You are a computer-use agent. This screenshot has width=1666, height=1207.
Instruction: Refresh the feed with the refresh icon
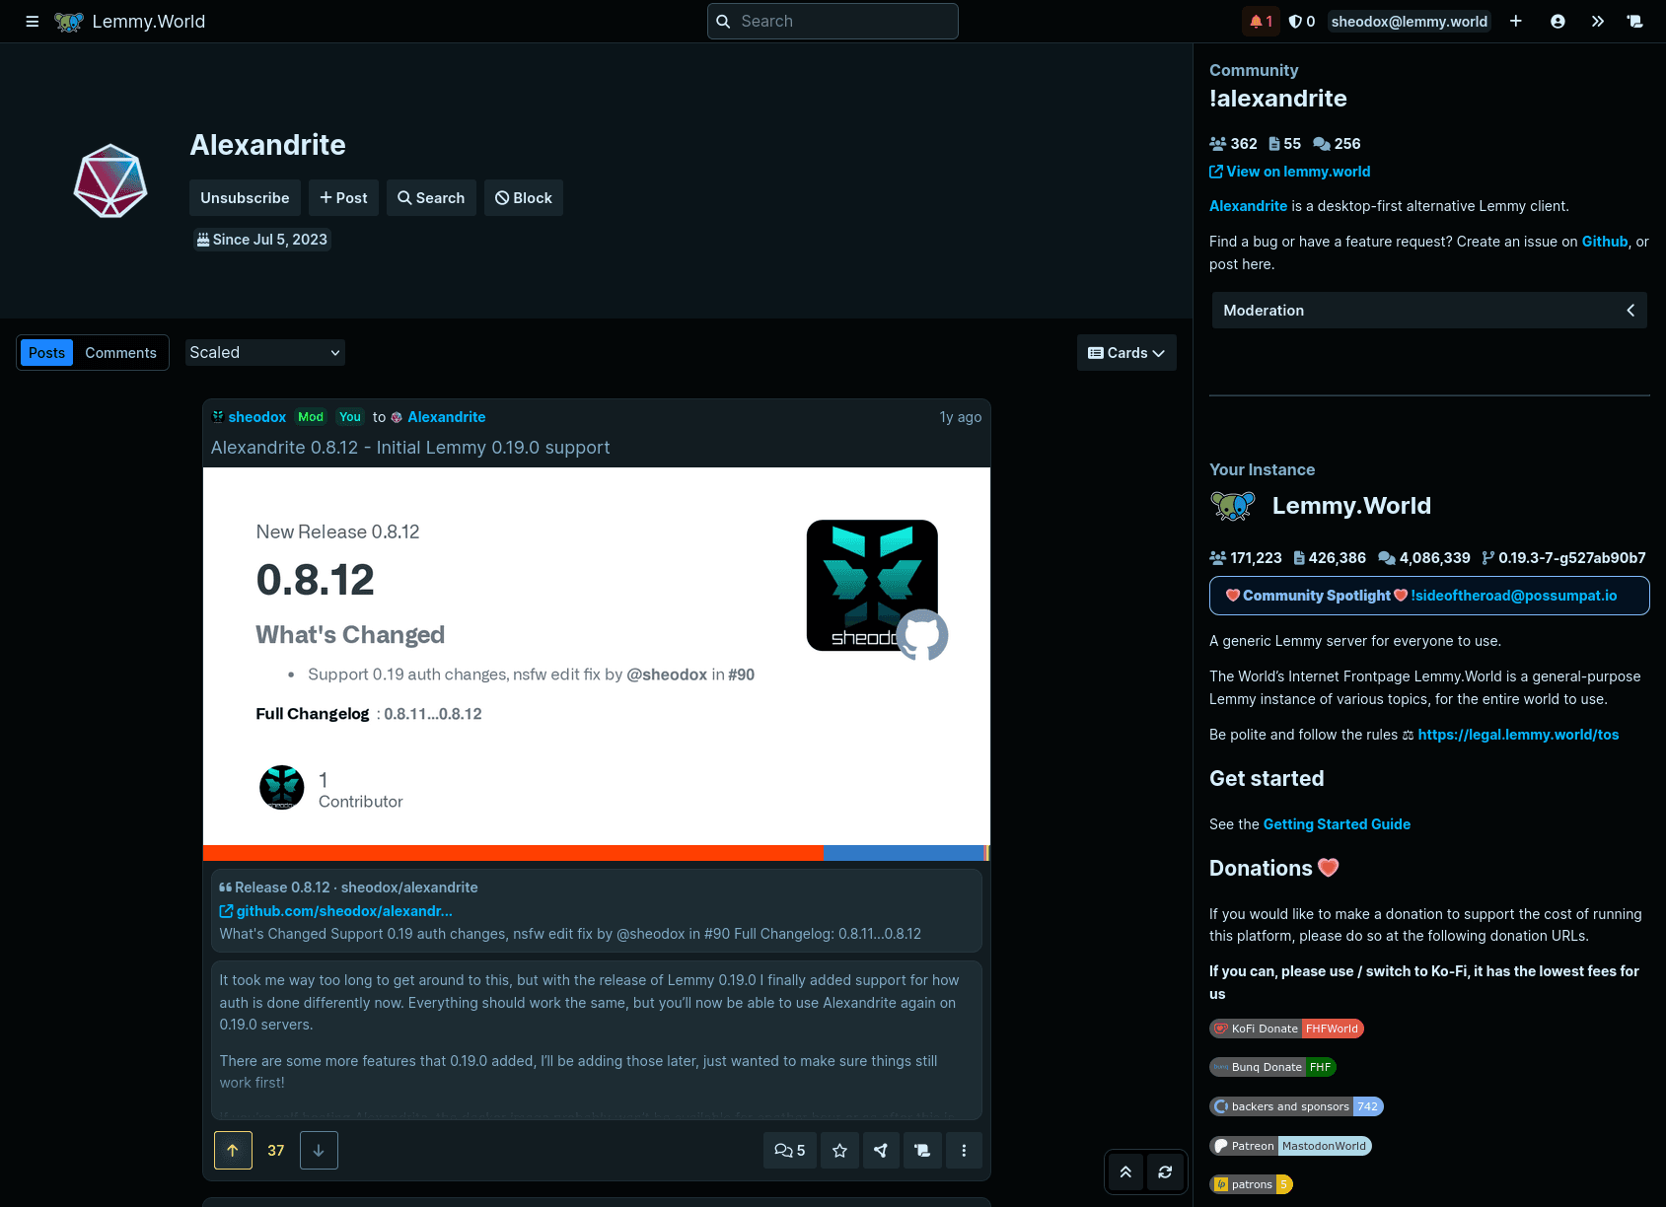pos(1165,1171)
